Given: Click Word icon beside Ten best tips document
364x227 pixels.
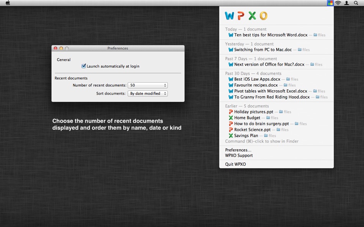Looking at the screenshot, I should pyautogui.click(x=231, y=35).
